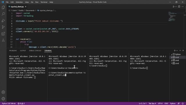This screenshot has width=186, height=105.
Task: Create a new terminal with plus icon
Action: point(174,50)
